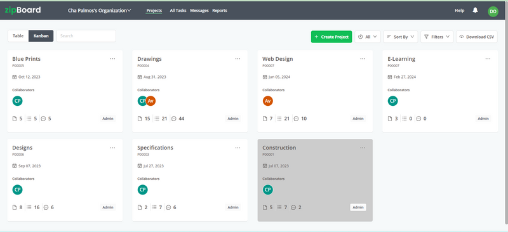Click the 44 comments count on Drawings
Image resolution: width=508 pixels, height=232 pixels.
tap(182, 119)
